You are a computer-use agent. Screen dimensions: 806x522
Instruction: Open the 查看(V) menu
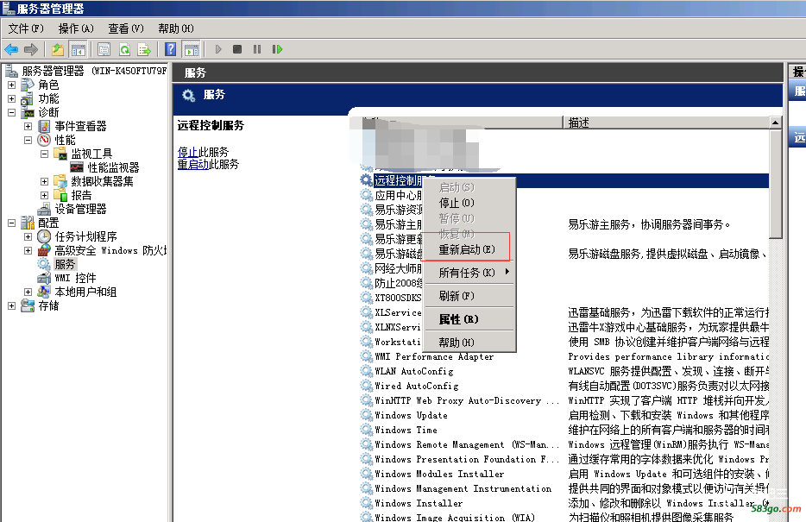[x=126, y=28]
